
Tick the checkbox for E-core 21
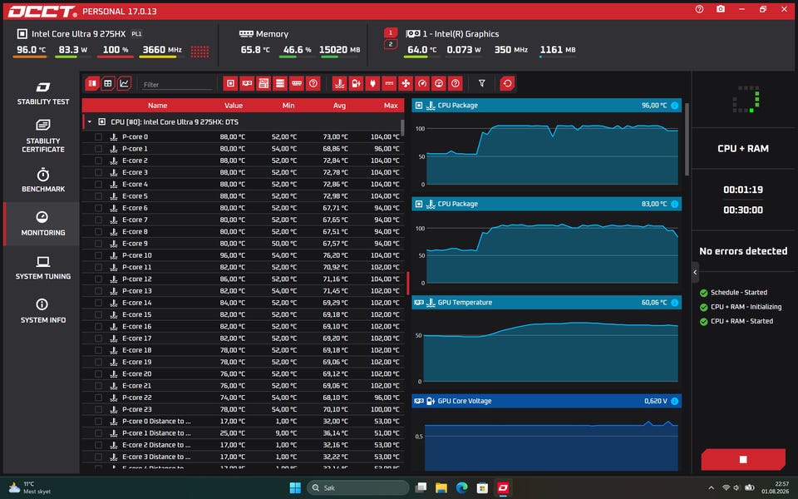coord(99,385)
